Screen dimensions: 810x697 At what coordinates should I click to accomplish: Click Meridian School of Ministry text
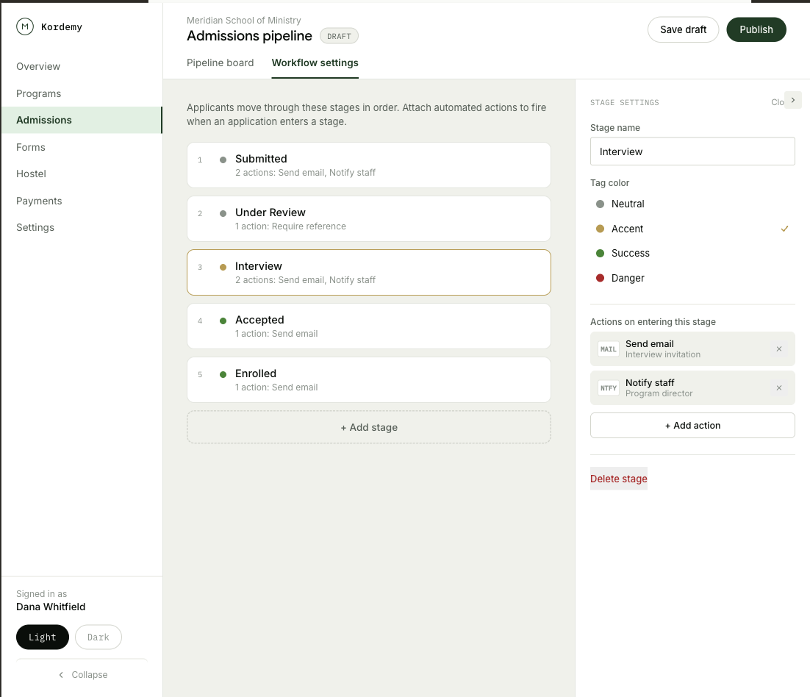244,20
